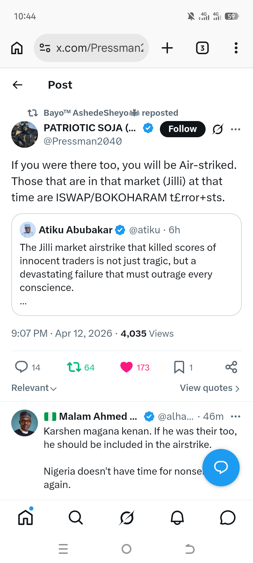Expand the Relevant sort dropdown

34,388
